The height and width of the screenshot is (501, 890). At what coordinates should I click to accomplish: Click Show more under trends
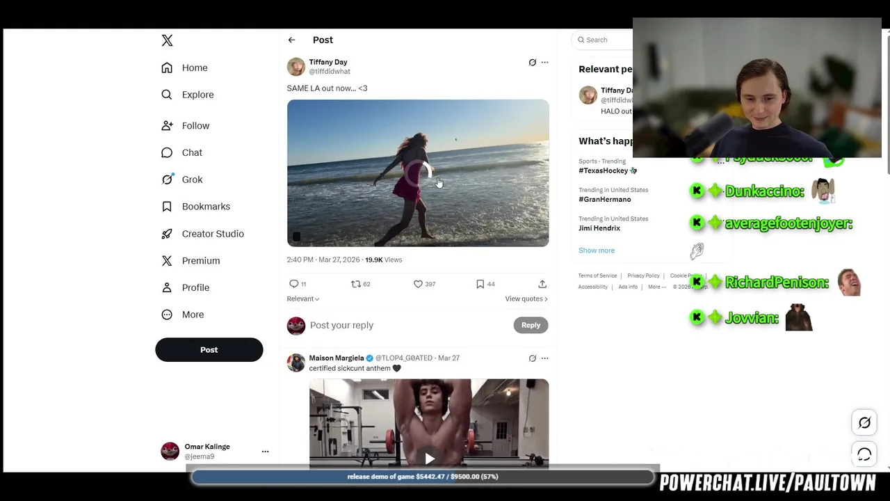coord(597,250)
